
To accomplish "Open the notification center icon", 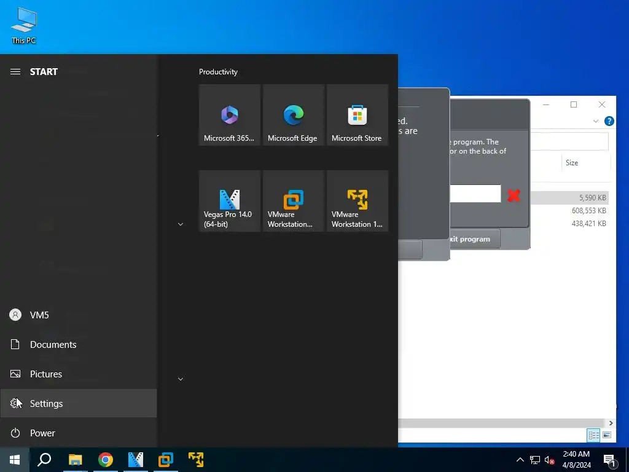I will [609, 460].
